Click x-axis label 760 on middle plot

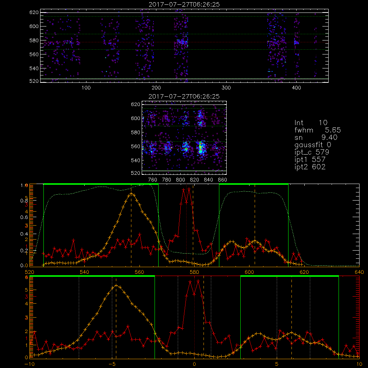click(153, 180)
